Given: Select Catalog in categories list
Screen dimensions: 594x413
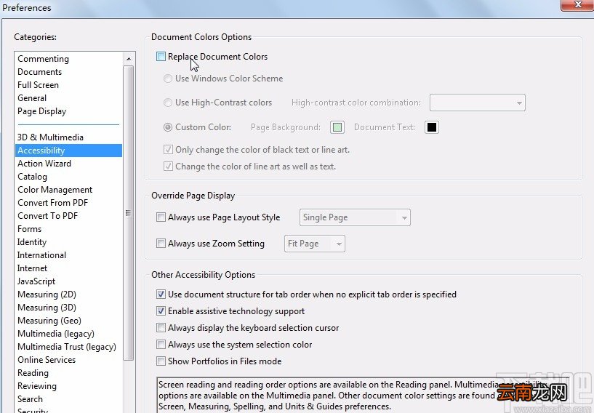Looking at the screenshot, I should (32, 177).
